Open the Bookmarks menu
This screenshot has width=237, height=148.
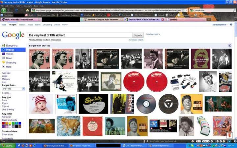(x=28, y=6)
